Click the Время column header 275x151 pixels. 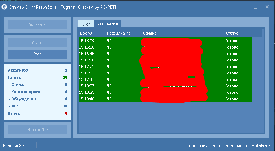(86, 33)
